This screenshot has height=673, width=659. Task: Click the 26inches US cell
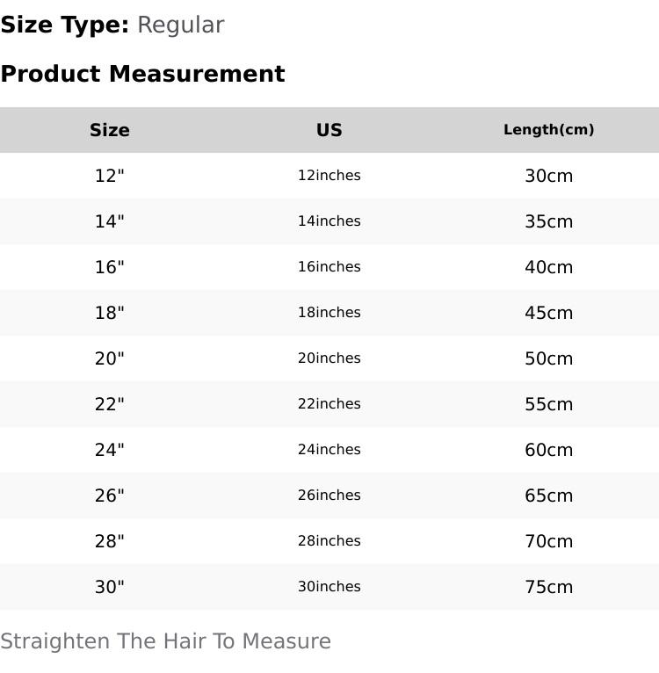coord(329,496)
